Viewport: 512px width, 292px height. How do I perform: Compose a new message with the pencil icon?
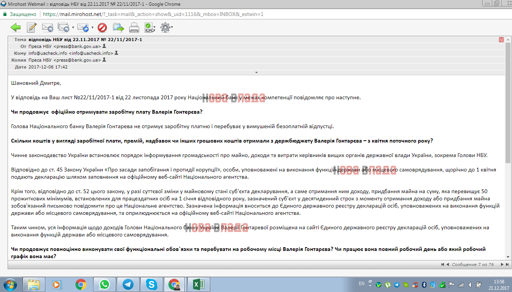tap(32, 27)
